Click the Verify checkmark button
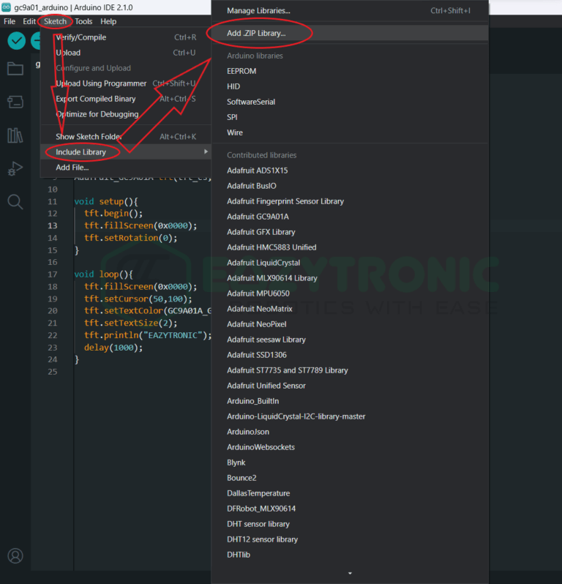Image resolution: width=562 pixels, height=584 pixels. 16,41
